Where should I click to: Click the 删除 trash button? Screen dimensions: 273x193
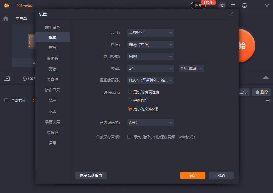[261, 92]
